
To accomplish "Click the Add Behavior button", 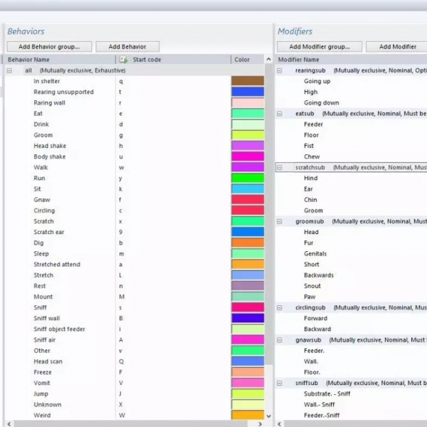I will click(x=127, y=47).
